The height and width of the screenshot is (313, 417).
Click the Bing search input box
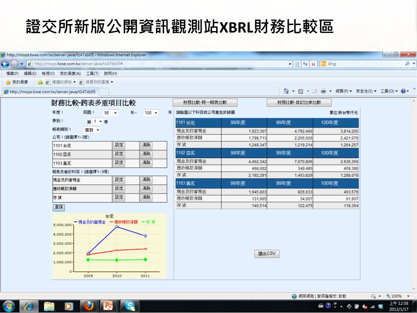364,64
